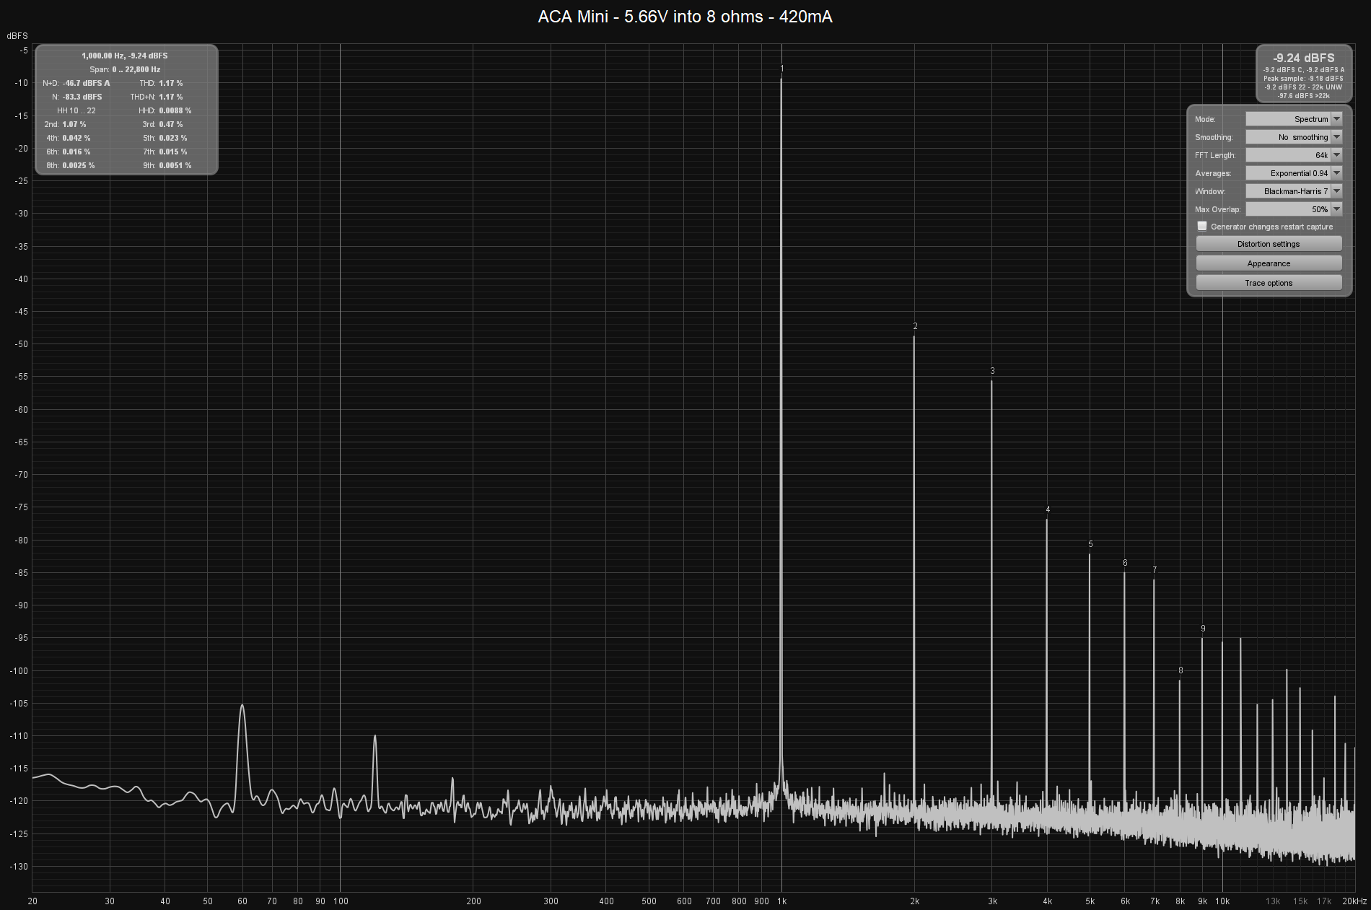Click the 7th harmonic value 0.015 %
Screen dimensions: 1371x910
(173, 152)
